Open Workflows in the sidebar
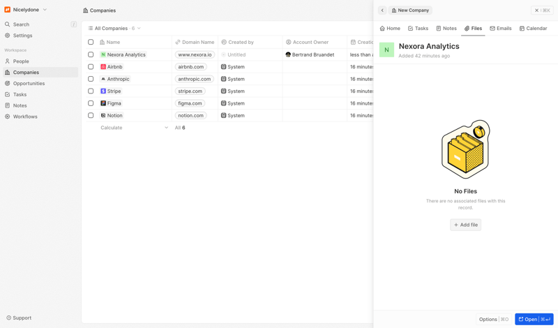This screenshot has height=328, width=558. click(x=25, y=117)
